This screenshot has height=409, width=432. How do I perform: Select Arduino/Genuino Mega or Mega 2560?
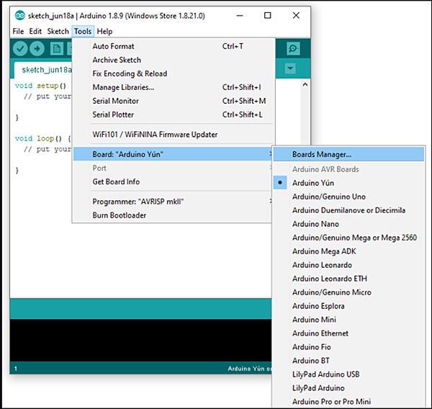click(348, 238)
